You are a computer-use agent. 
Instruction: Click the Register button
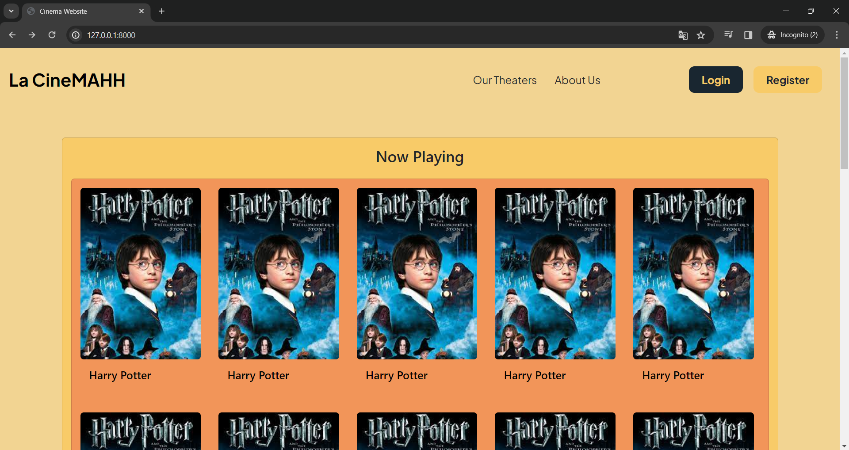pyautogui.click(x=788, y=80)
